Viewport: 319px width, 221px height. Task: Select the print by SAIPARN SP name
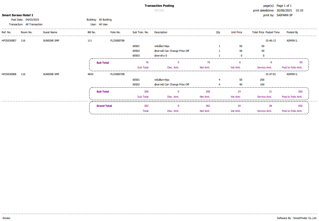[284, 15]
